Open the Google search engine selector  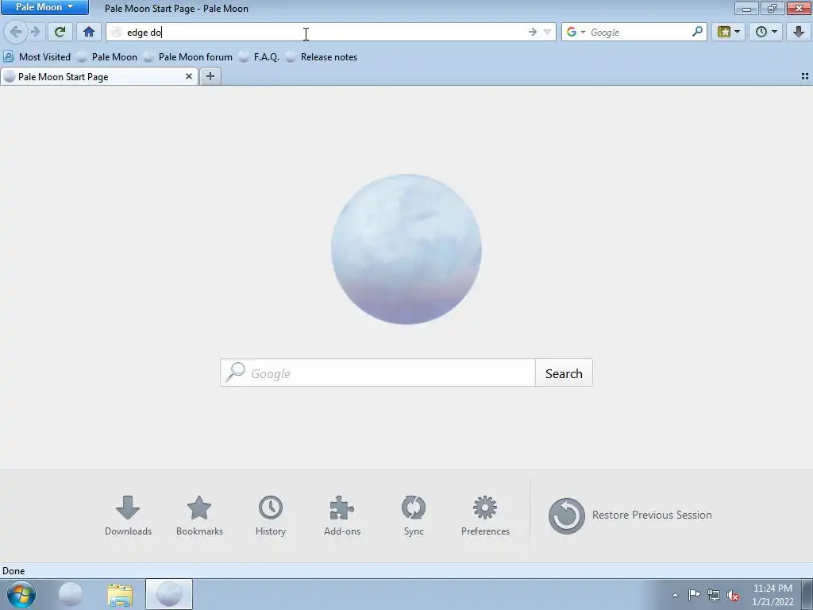coord(575,32)
